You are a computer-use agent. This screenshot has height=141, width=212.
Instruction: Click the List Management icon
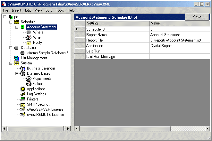point(17,58)
